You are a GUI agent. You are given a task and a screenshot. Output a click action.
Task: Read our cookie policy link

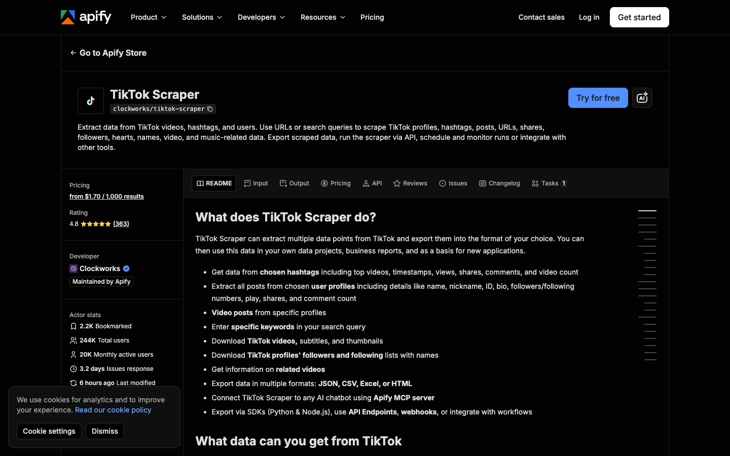(113, 410)
